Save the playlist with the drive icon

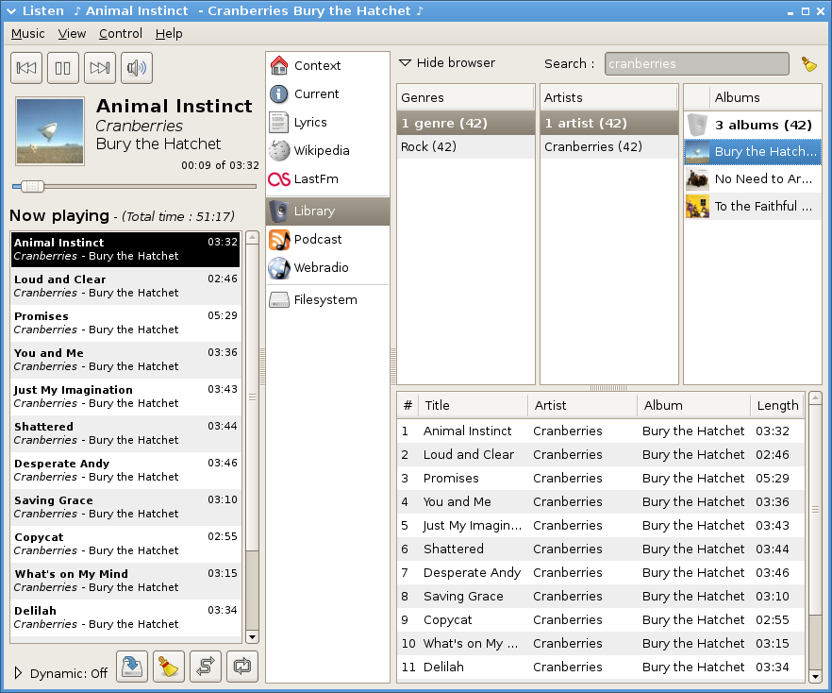[133, 666]
